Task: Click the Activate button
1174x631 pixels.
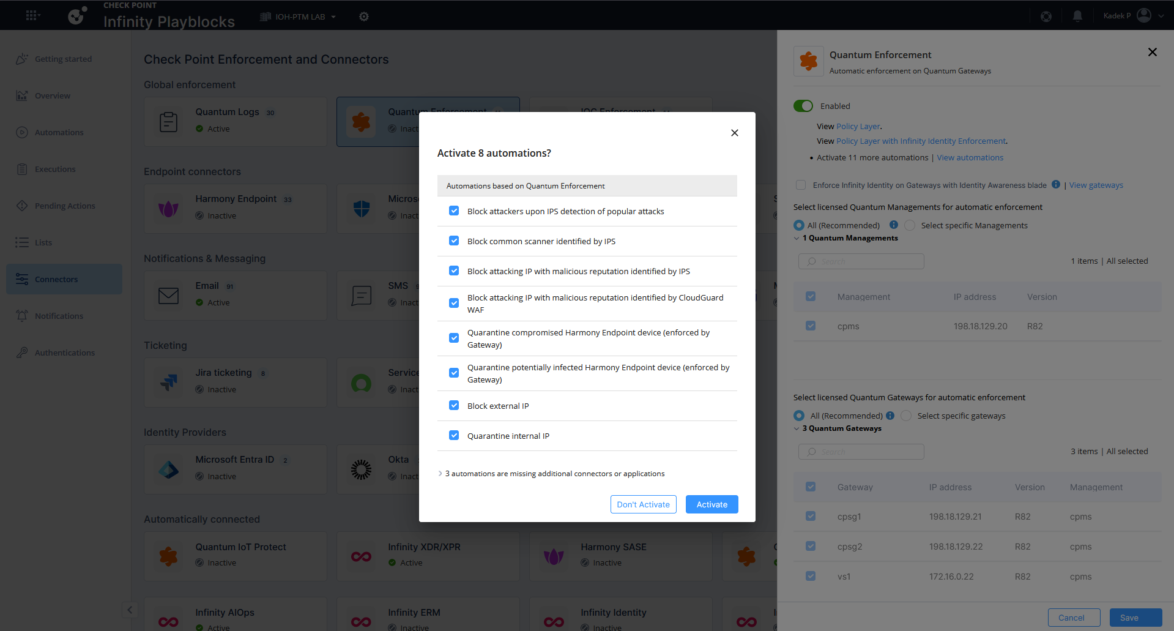Action: pos(711,504)
